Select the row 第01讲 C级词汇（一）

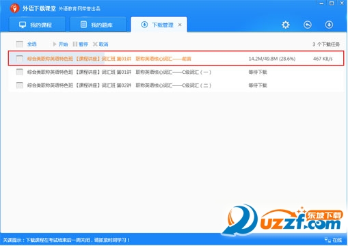coord(176,72)
